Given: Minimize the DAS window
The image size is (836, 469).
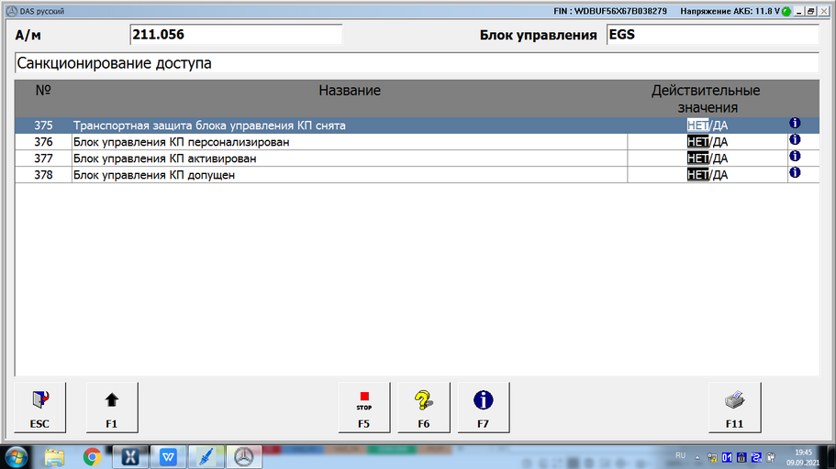Looking at the screenshot, I should [798, 11].
